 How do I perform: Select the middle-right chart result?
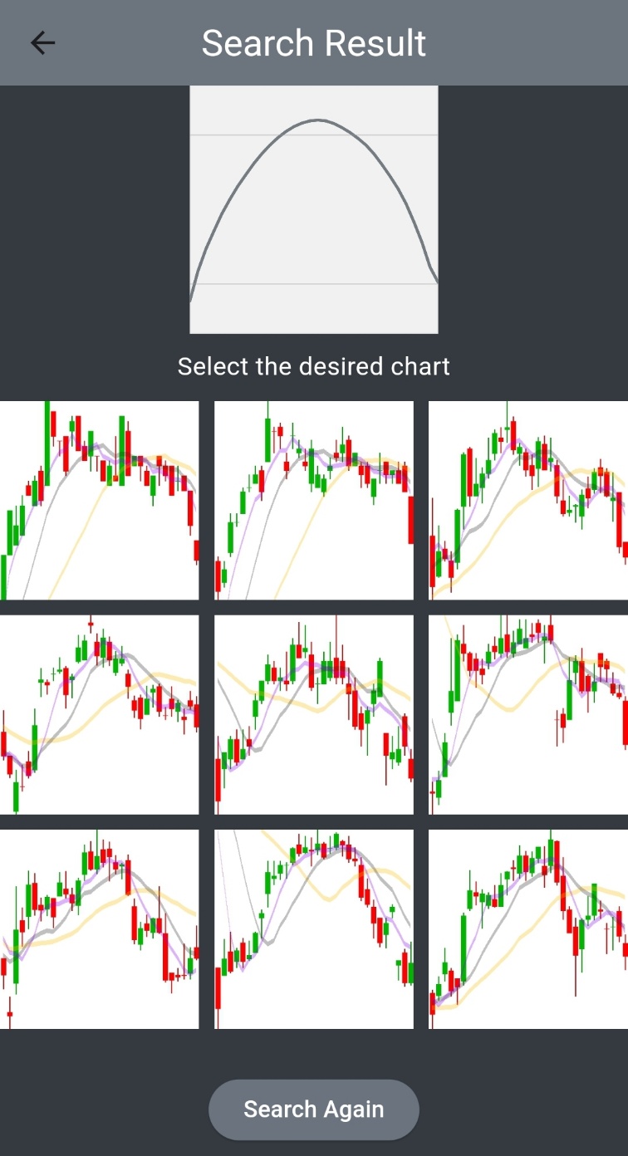528,715
